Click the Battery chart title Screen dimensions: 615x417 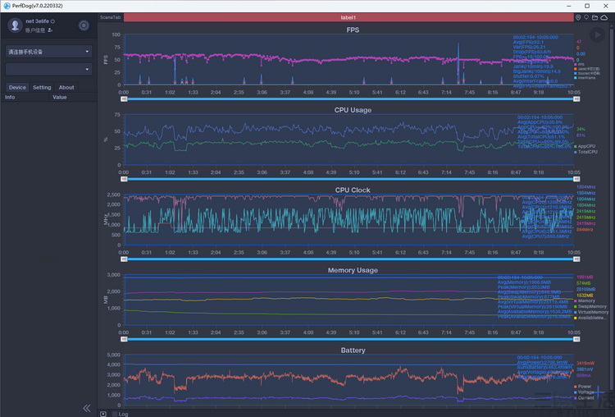click(x=353, y=351)
